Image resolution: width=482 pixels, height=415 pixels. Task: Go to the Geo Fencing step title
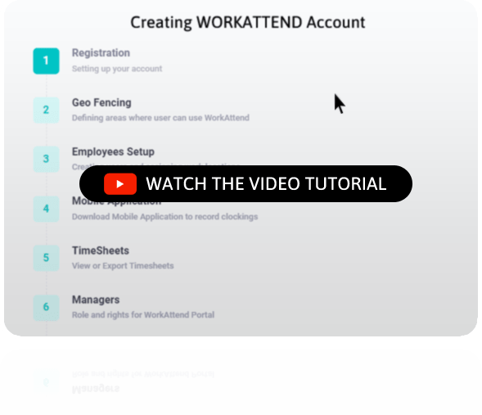(x=101, y=102)
